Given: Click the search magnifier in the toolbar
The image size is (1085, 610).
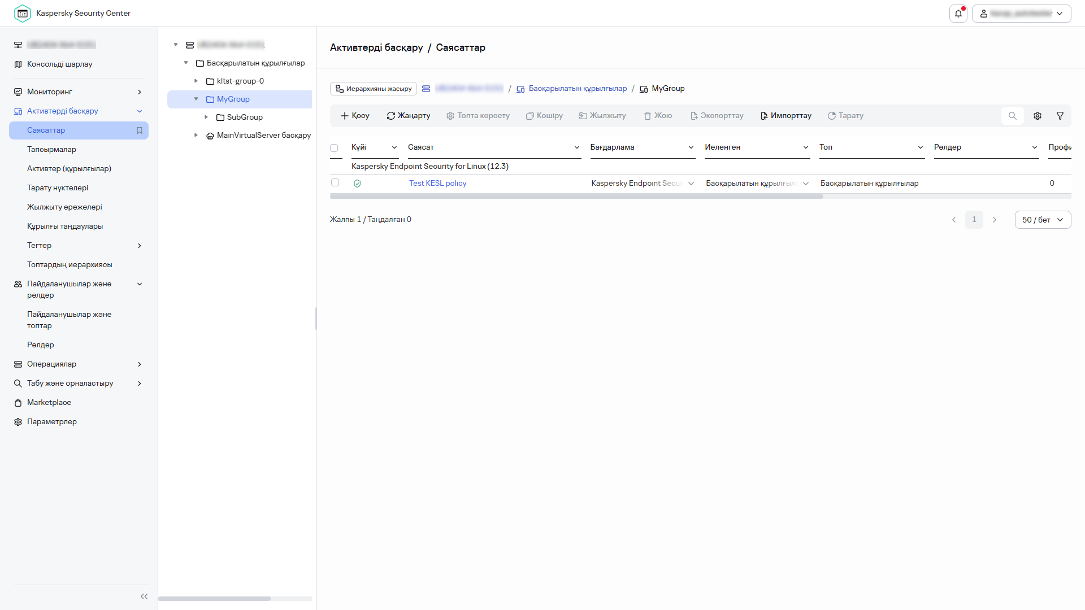Looking at the screenshot, I should click(1012, 116).
